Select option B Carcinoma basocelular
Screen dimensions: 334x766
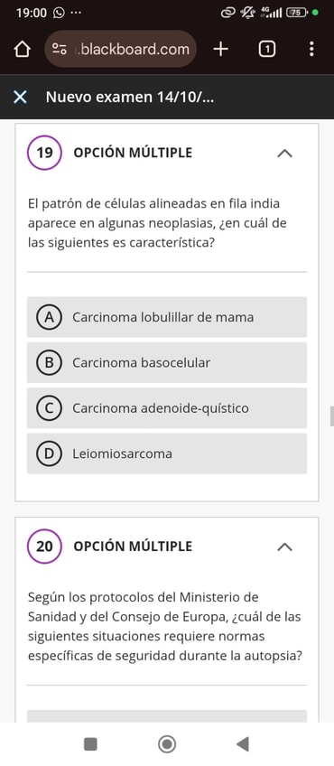(x=167, y=362)
